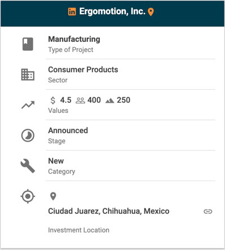Open the chain link icon for location

[x=208, y=212]
